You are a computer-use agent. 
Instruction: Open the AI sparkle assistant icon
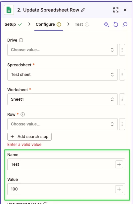point(107,24)
